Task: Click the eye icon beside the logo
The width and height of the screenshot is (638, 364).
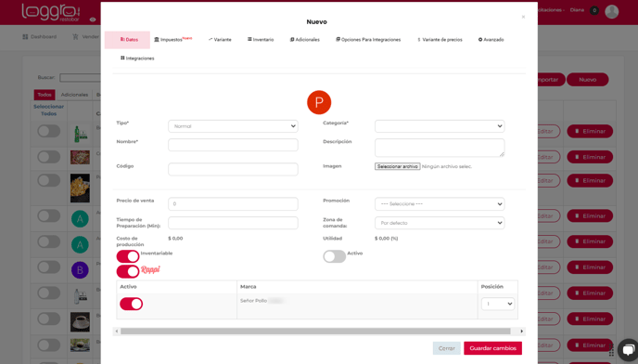Action: (x=93, y=19)
